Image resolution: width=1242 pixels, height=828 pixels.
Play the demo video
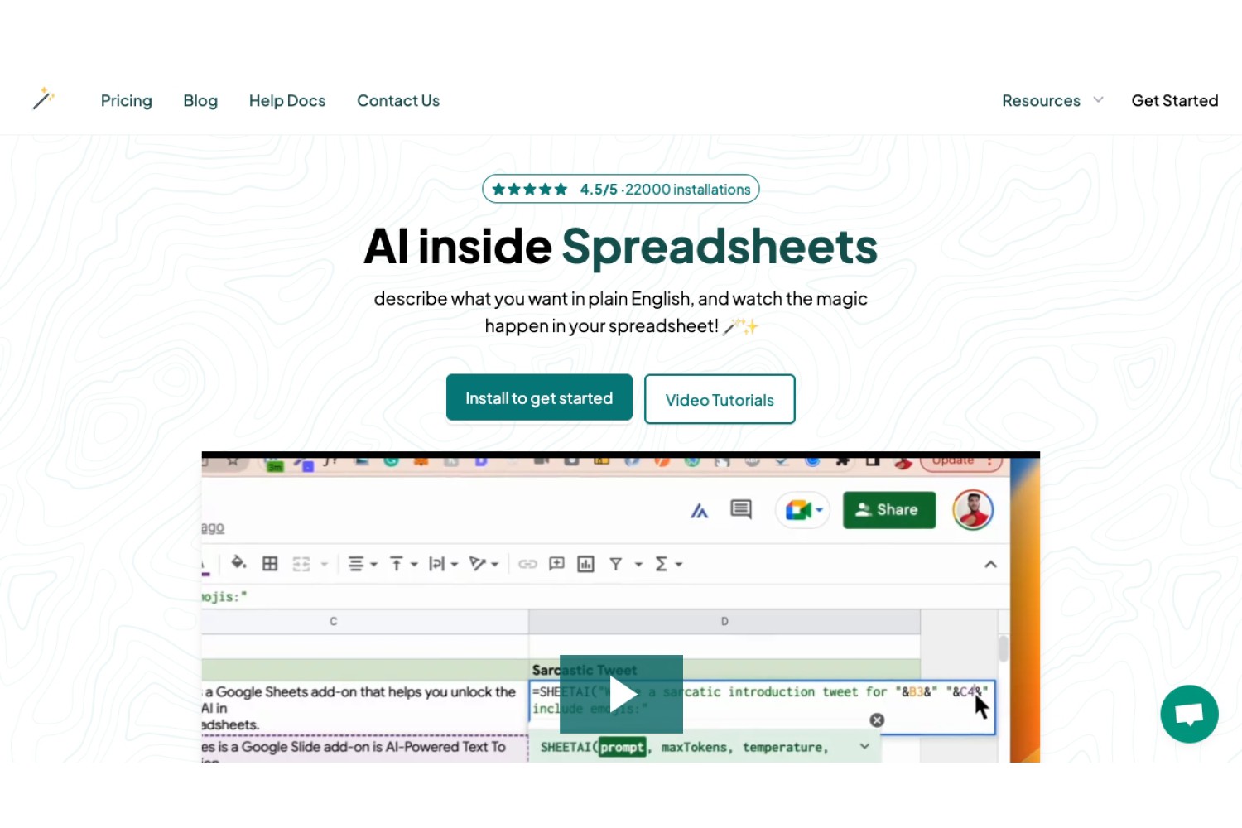tap(621, 694)
